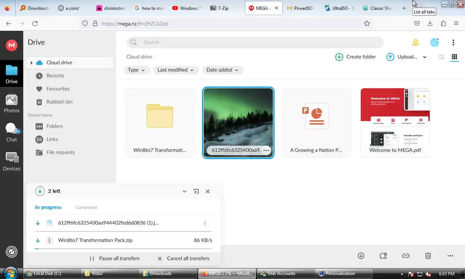Open the Firefox downloads panel
Viewport: 465px width, 279px height.
430,24
